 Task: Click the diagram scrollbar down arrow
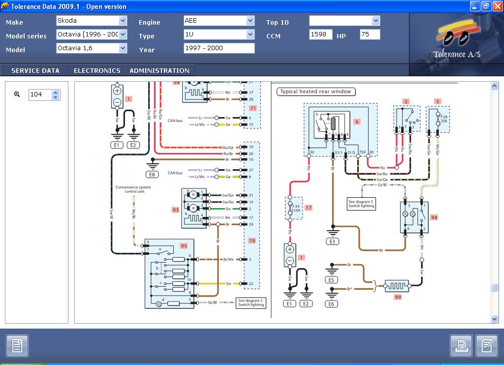[x=494, y=319]
